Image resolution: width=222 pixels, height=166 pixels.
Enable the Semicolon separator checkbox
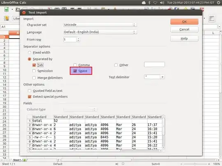point(34,71)
